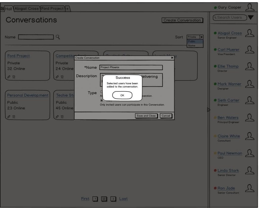The width and height of the screenshot is (259, 208).
Task: Select the Private type radio button
Action: point(101,100)
